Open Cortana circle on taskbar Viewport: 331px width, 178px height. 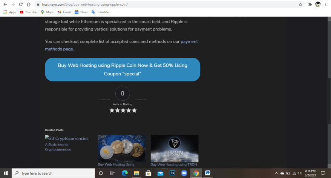pos(101,173)
